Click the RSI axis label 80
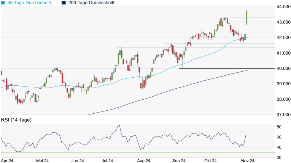Screen dimensions: 291x163 click(x=279, y=127)
